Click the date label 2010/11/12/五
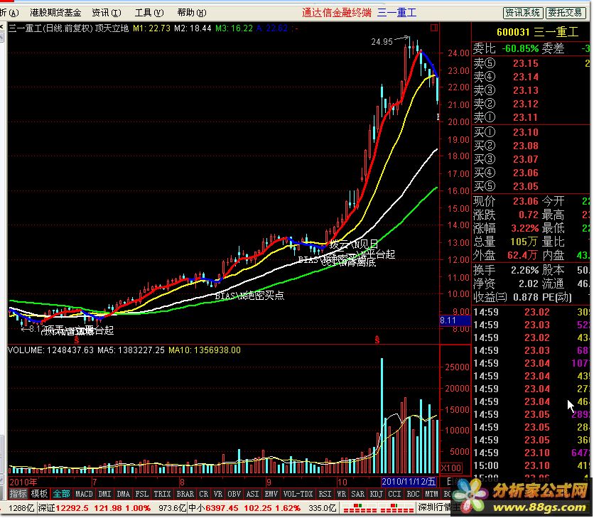This screenshot has height=518, width=594. point(409,482)
